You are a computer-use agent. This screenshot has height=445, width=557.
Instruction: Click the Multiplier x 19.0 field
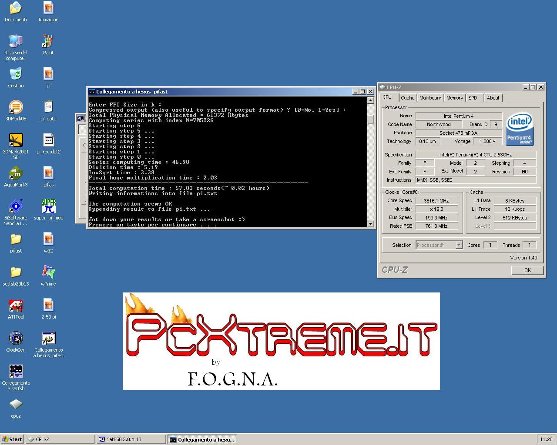tap(436, 209)
